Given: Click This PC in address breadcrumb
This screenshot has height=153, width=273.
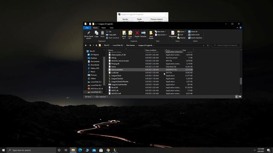Looking at the screenshot, I should click(107, 45).
